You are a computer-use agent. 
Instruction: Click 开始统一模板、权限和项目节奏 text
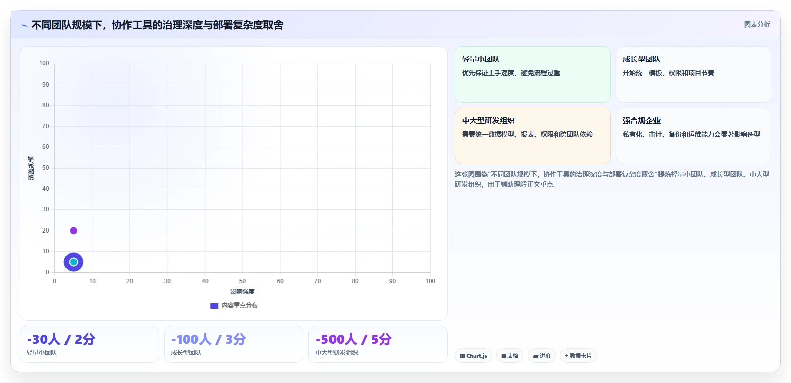point(668,73)
